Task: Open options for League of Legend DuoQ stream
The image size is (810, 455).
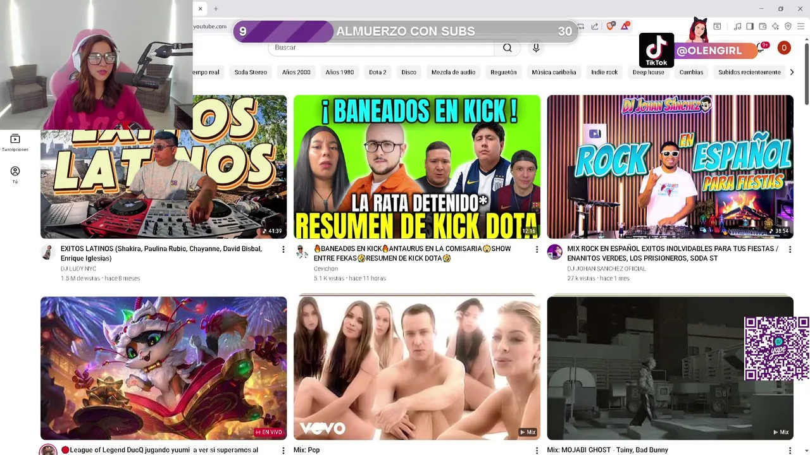Action: [x=283, y=451]
